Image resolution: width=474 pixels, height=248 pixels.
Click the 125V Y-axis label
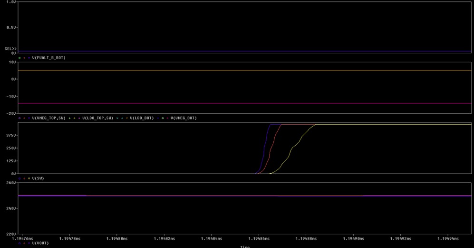[x=11, y=161]
